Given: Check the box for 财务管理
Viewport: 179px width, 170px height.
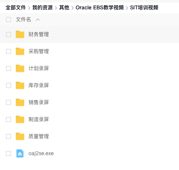Looking at the screenshot, I should click(9, 34).
